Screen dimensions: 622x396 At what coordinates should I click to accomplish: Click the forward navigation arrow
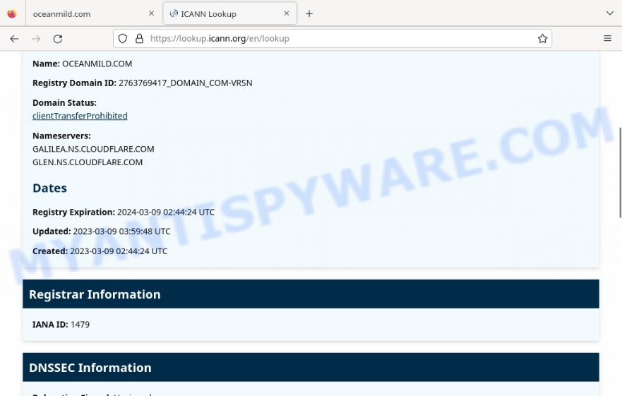pyautogui.click(x=36, y=39)
